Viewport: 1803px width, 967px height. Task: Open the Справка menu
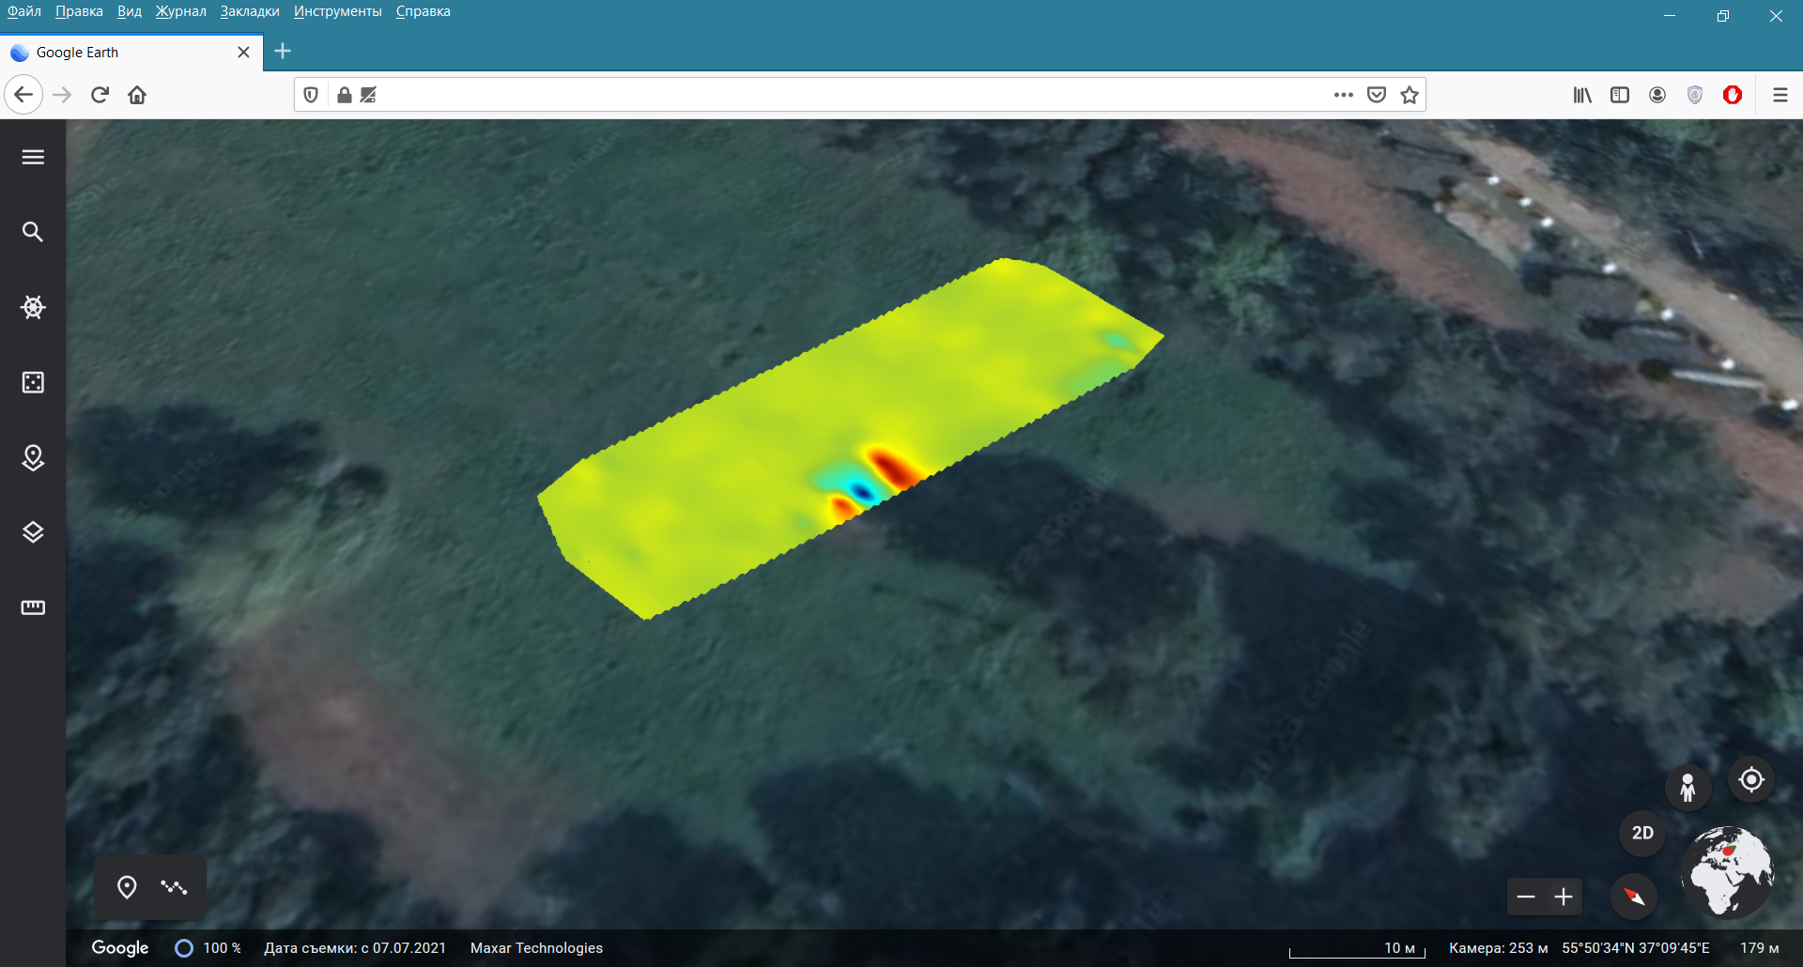click(x=424, y=11)
